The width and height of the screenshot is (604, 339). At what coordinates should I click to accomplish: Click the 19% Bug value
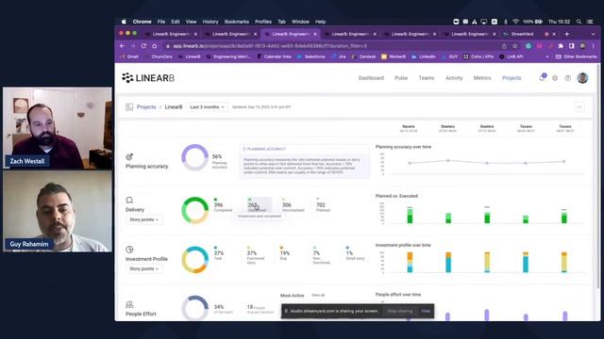[285, 253]
